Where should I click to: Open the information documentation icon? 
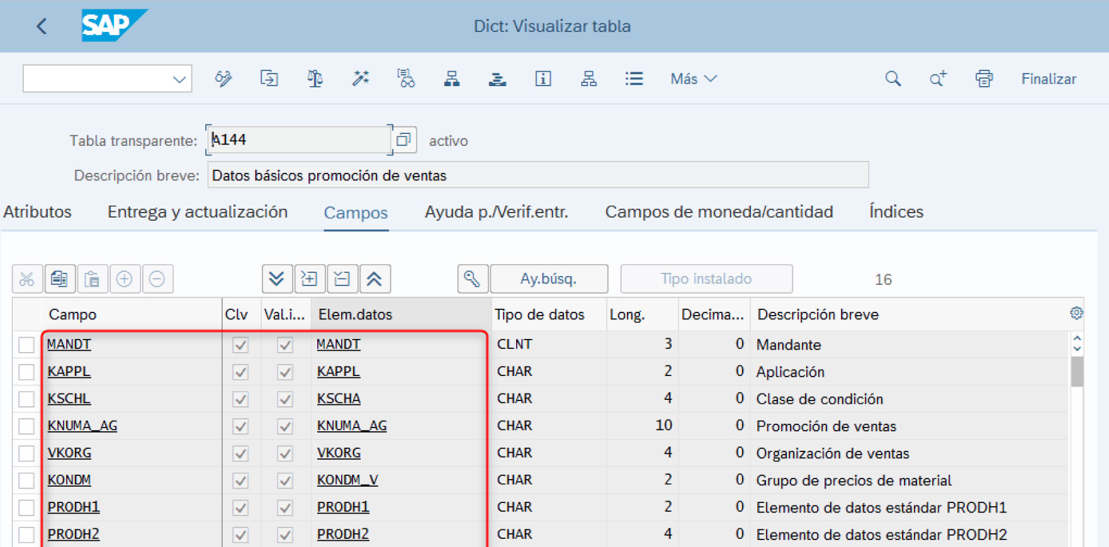point(543,79)
